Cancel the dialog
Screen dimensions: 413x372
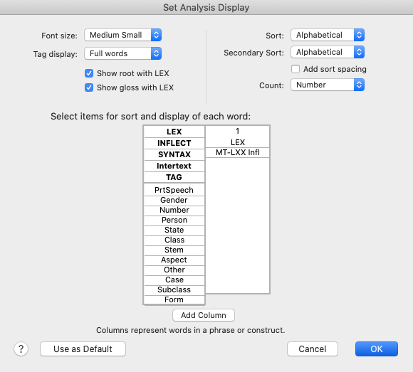tap(313, 349)
